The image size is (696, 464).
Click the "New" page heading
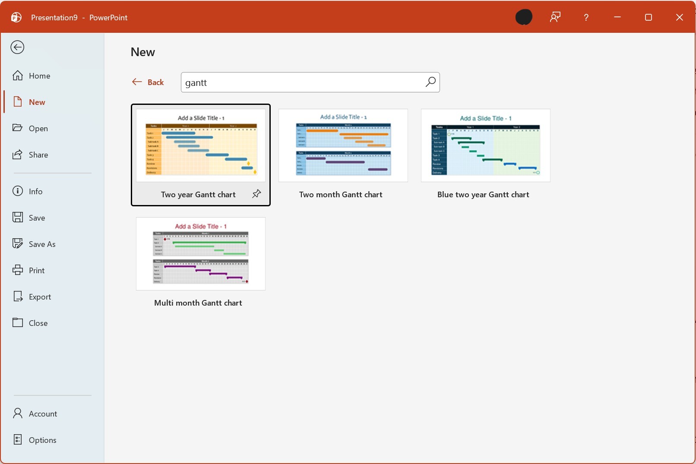[142, 52]
